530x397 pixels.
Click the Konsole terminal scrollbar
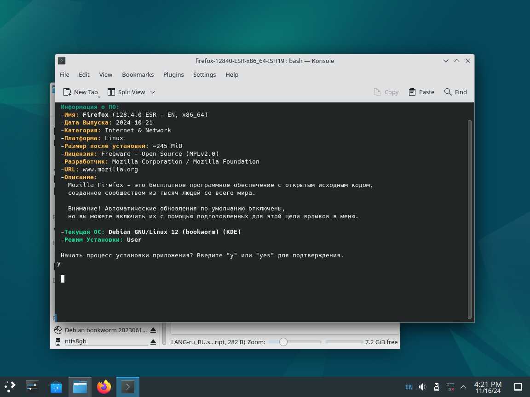click(469, 219)
